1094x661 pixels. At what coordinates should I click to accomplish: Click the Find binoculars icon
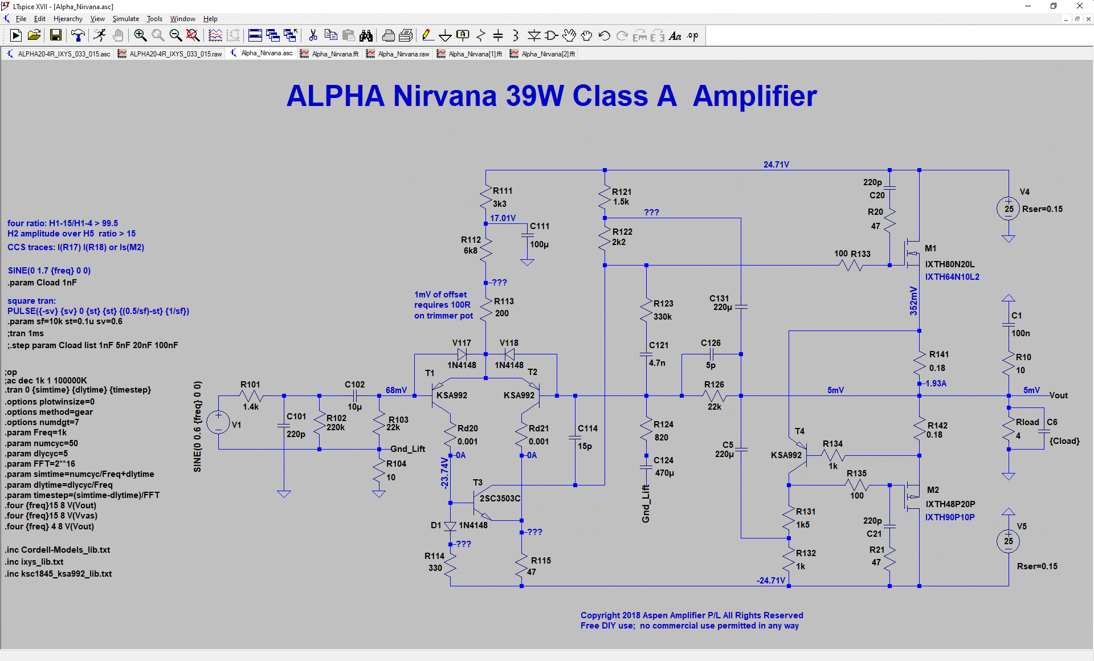(x=366, y=36)
